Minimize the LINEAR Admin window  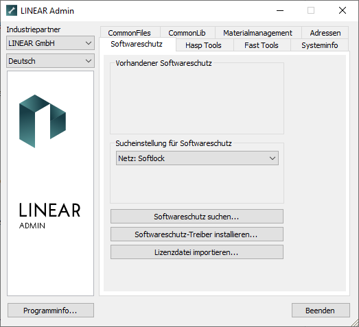tap(280, 10)
